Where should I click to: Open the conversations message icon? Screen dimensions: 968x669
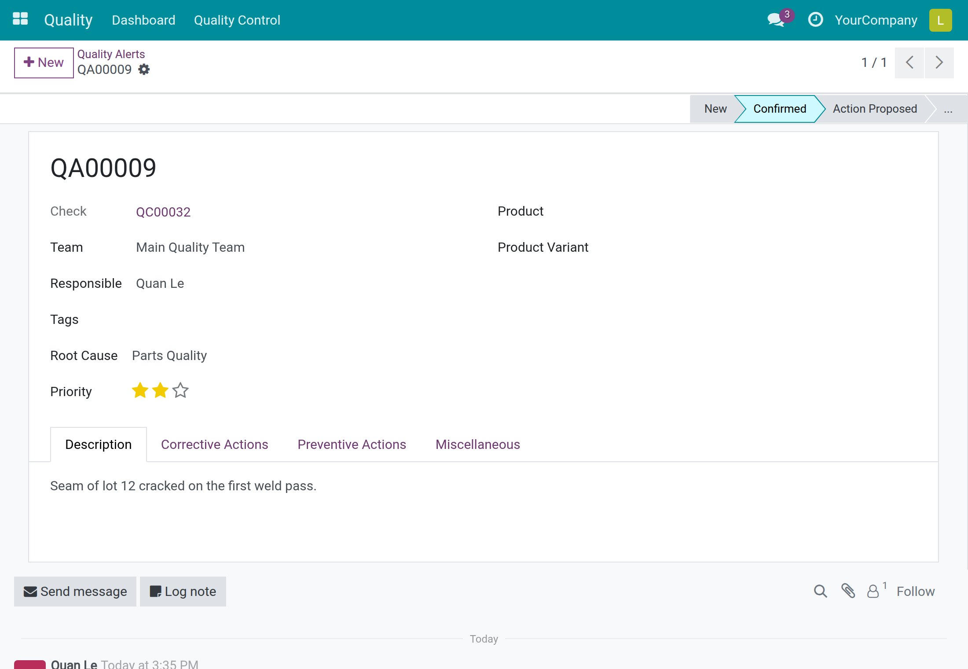coord(776,20)
